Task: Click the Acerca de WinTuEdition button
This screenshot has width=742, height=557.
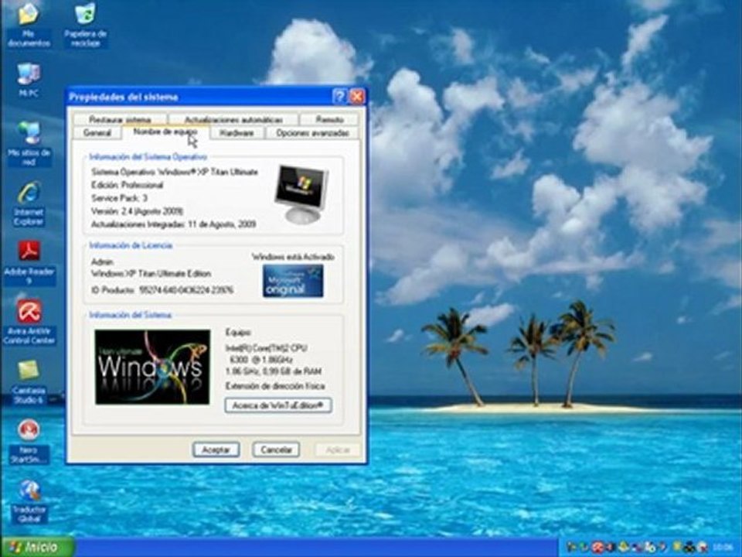Action: pos(278,405)
